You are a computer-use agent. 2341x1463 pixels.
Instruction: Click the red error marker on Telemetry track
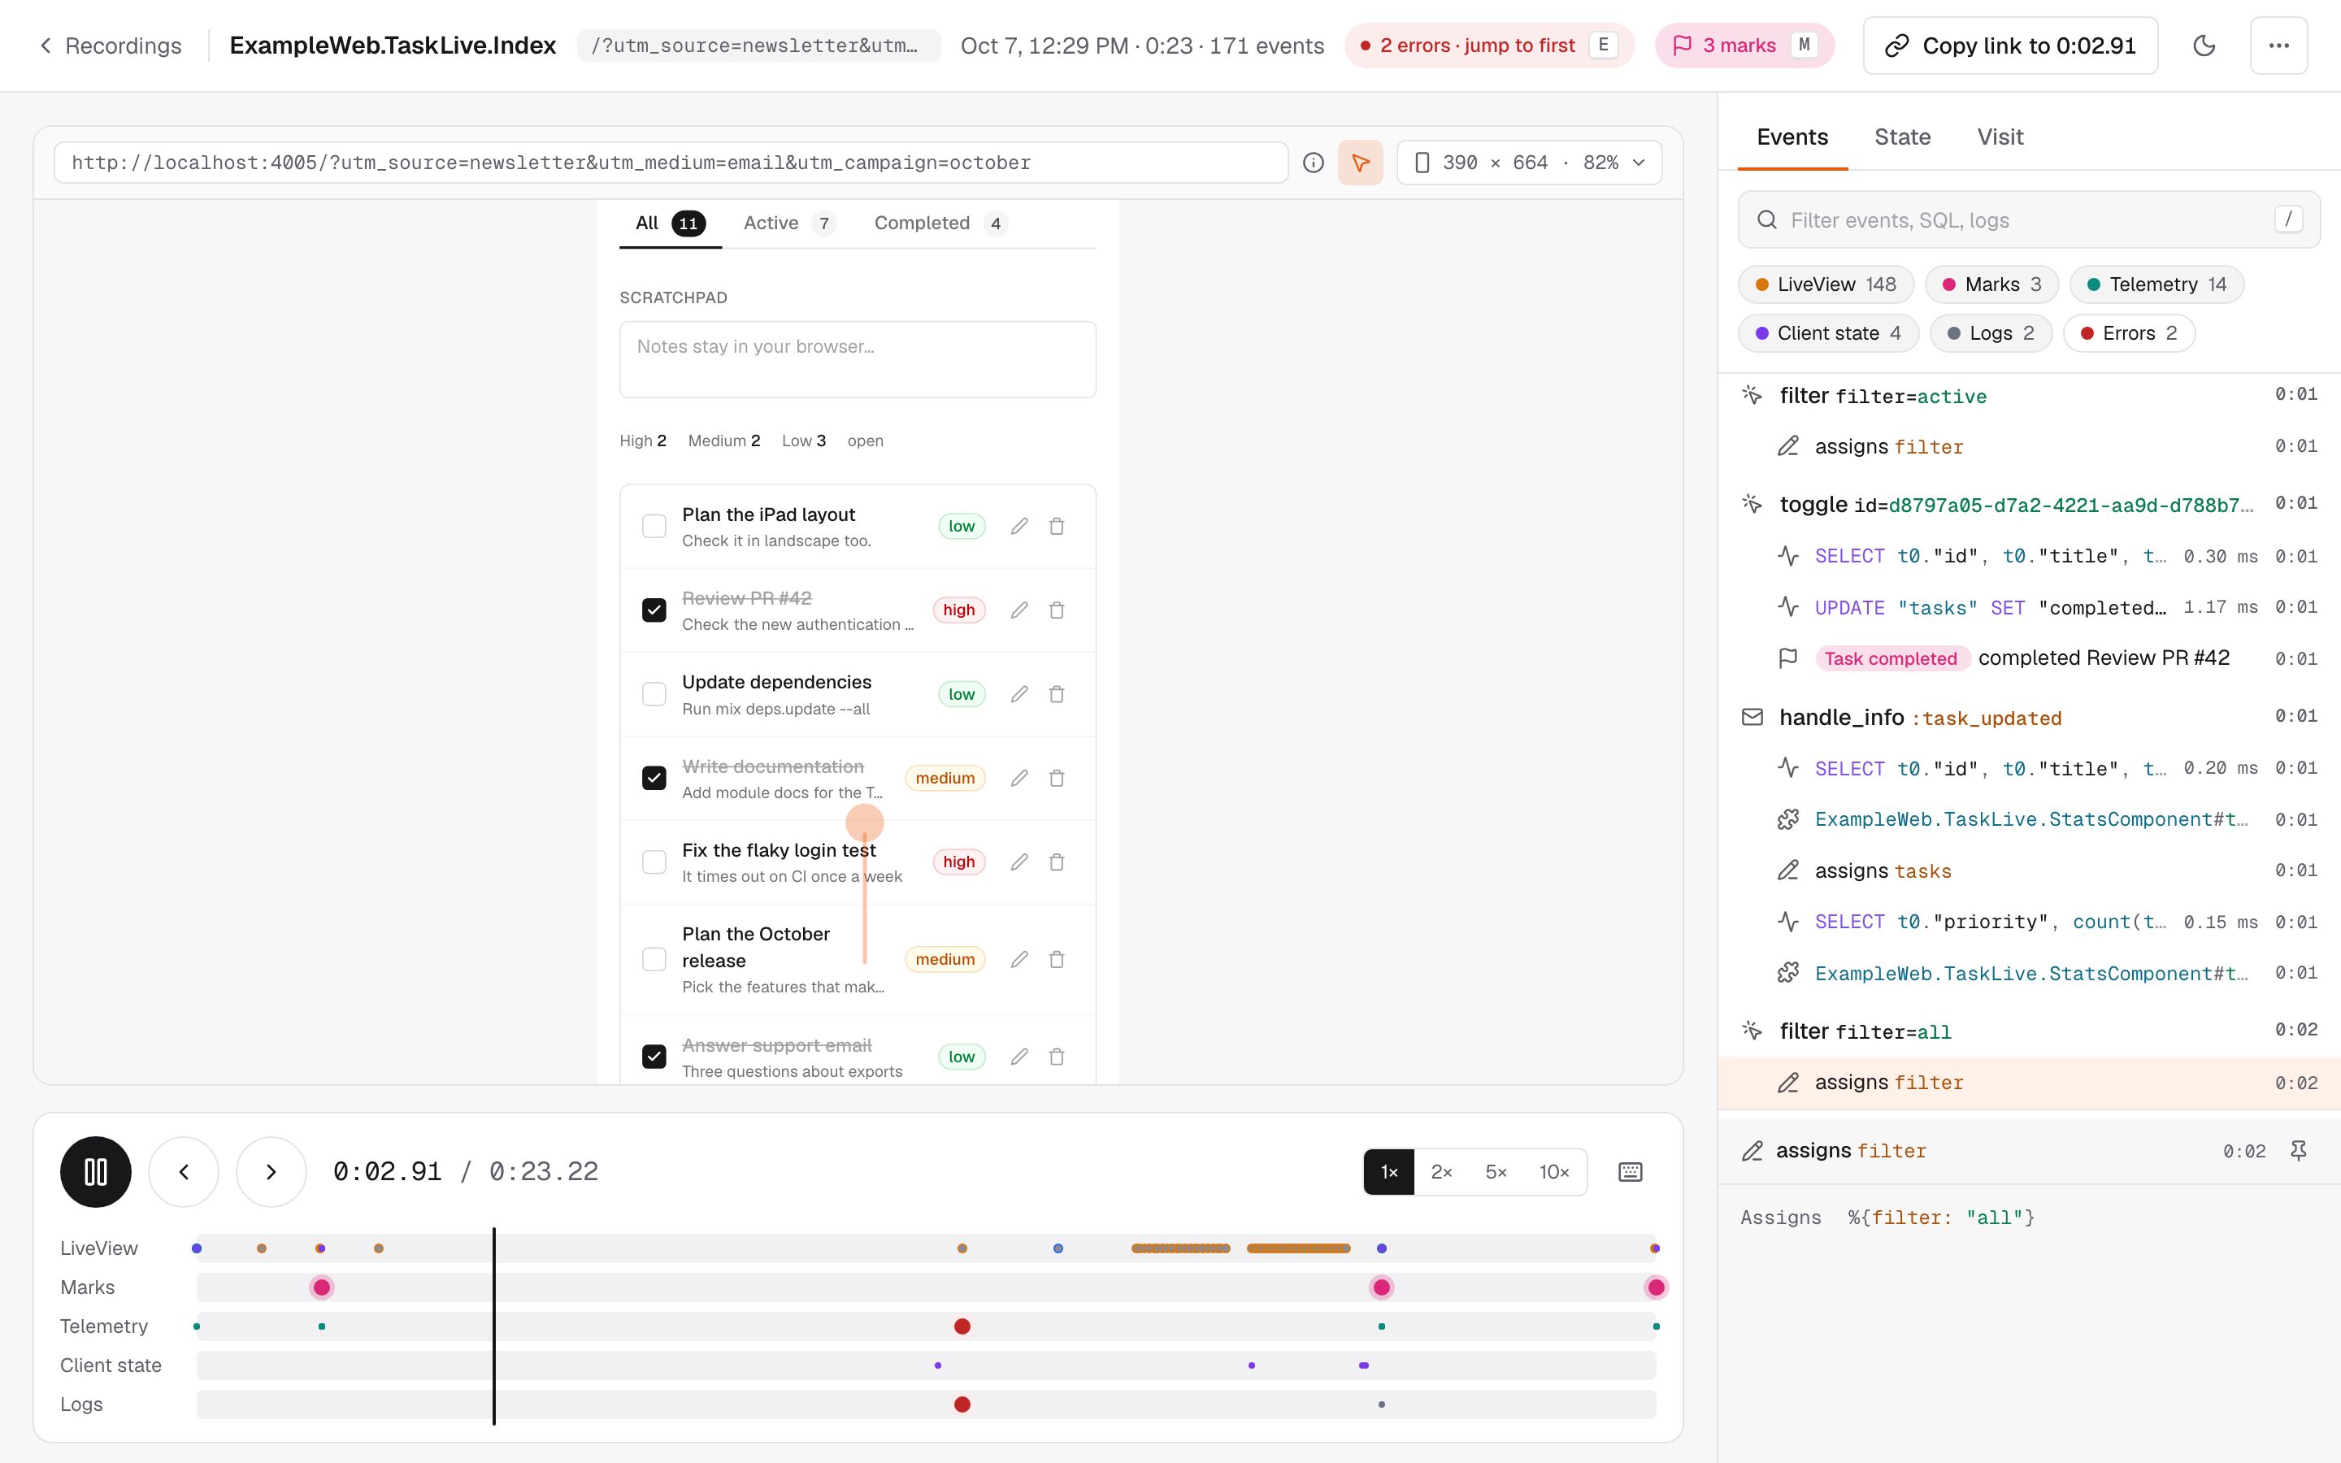[962, 1326]
